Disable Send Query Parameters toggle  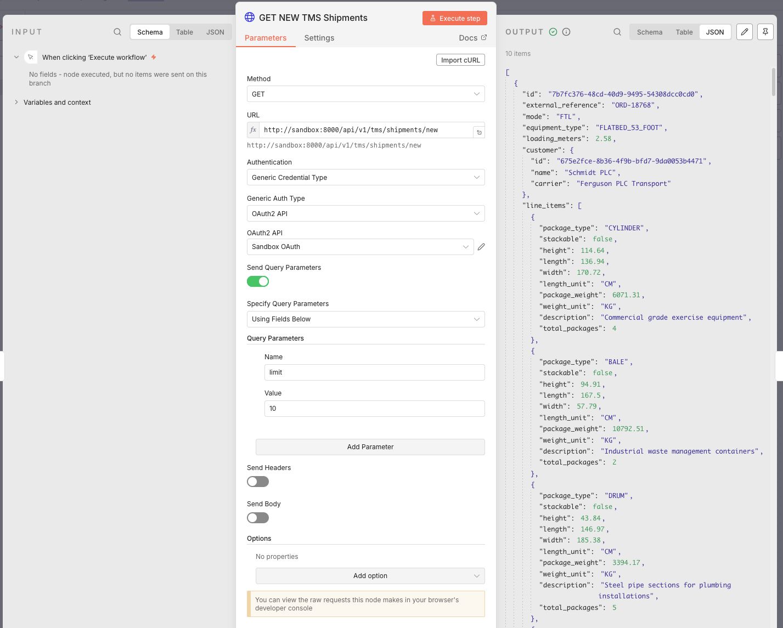[x=258, y=281]
